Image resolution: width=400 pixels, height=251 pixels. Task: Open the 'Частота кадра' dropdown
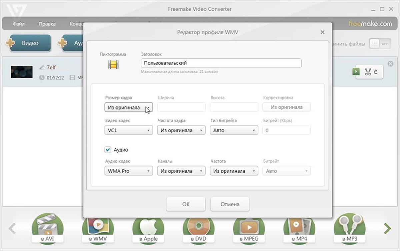point(181,130)
